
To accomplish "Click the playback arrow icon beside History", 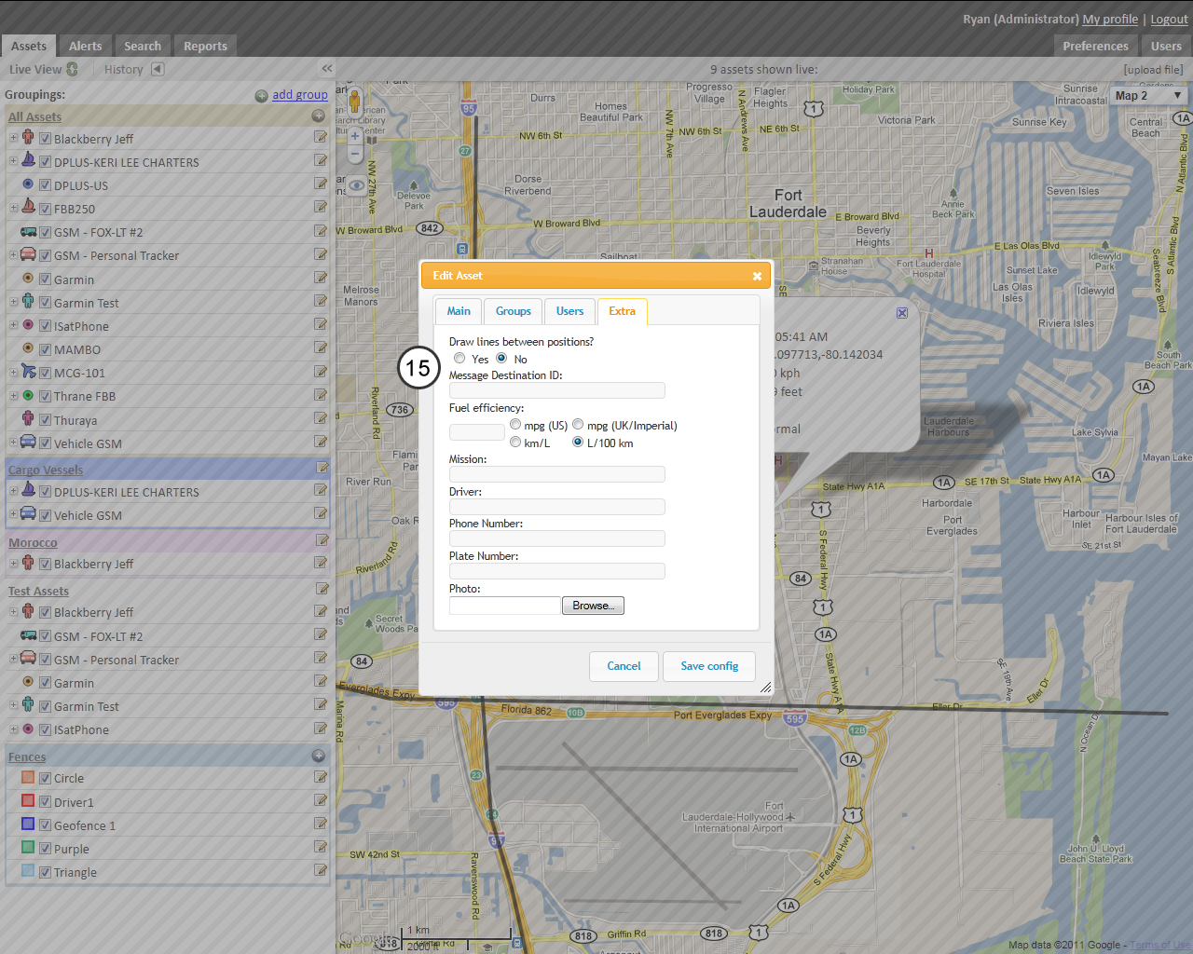I will point(157,68).
